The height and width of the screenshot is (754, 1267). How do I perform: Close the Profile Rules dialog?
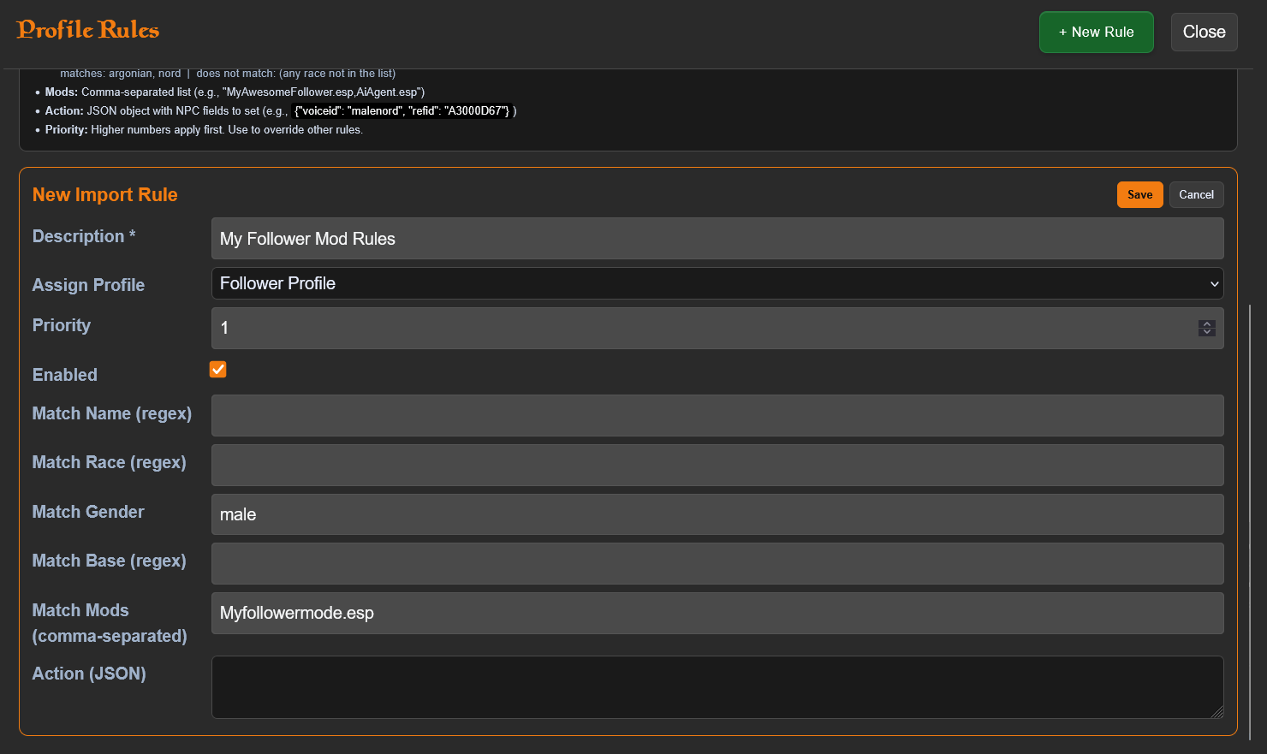pyautogui.click(x=1204, y=32)
